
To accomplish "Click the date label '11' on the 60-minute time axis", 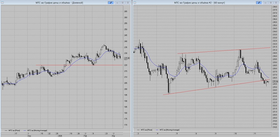I will point(255,133).
